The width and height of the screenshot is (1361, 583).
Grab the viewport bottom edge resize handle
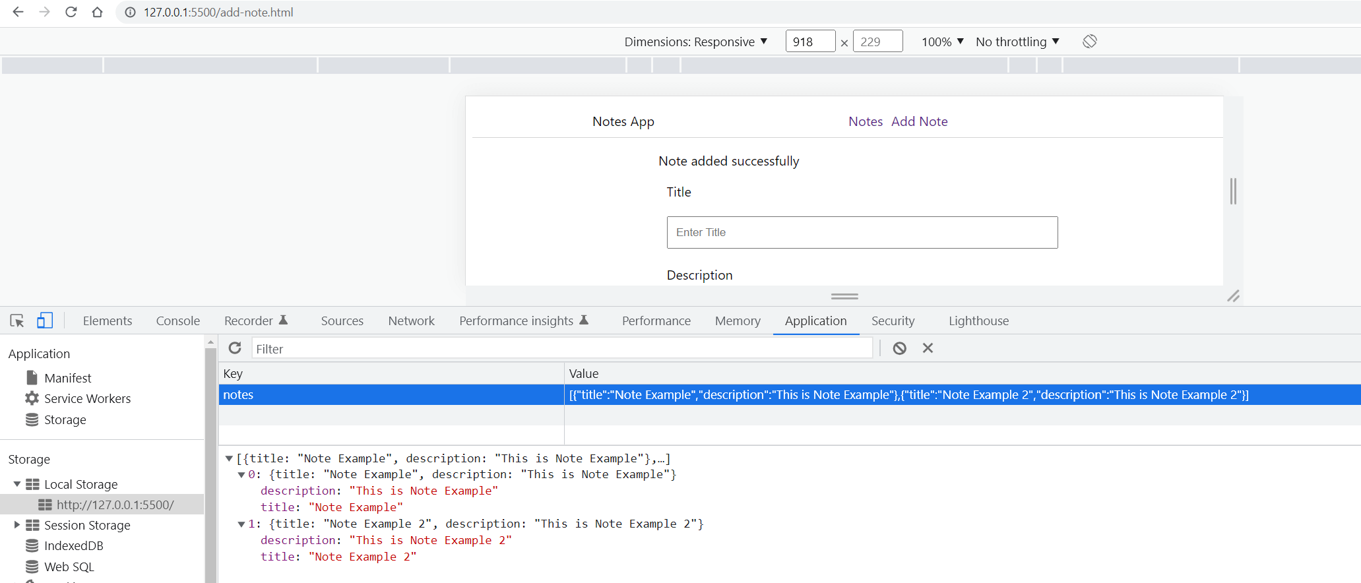click(844, 296)
